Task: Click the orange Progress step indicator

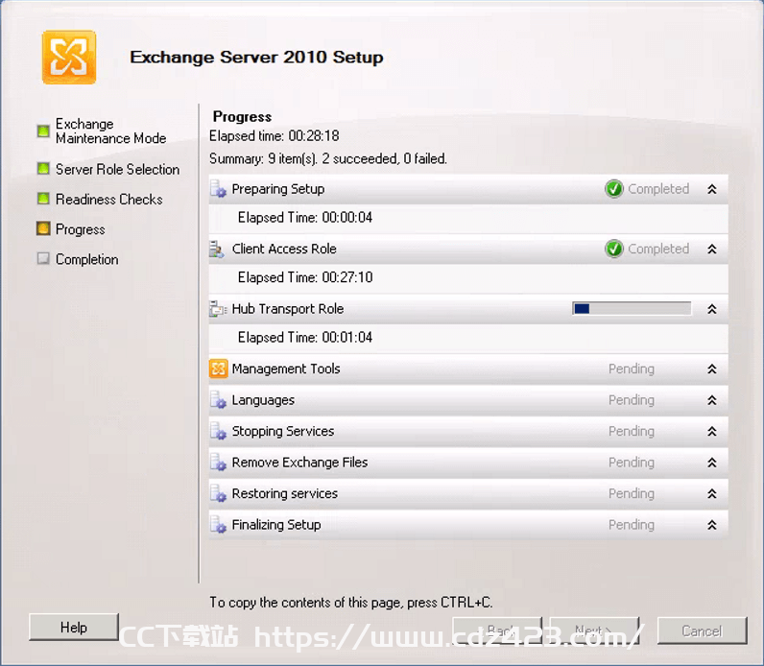Action: pyautogui.click(x=43, y=228)
